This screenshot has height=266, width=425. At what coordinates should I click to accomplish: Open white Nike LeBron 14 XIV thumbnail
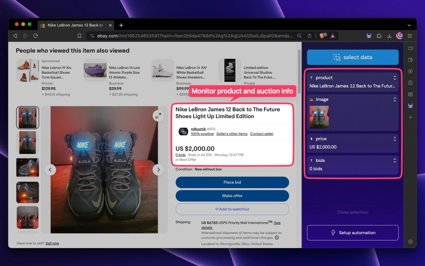tap(162, 70)
